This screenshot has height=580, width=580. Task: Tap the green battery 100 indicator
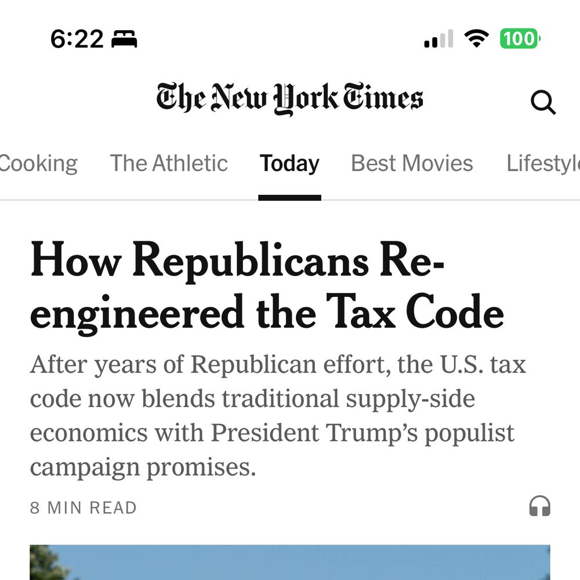520,38
